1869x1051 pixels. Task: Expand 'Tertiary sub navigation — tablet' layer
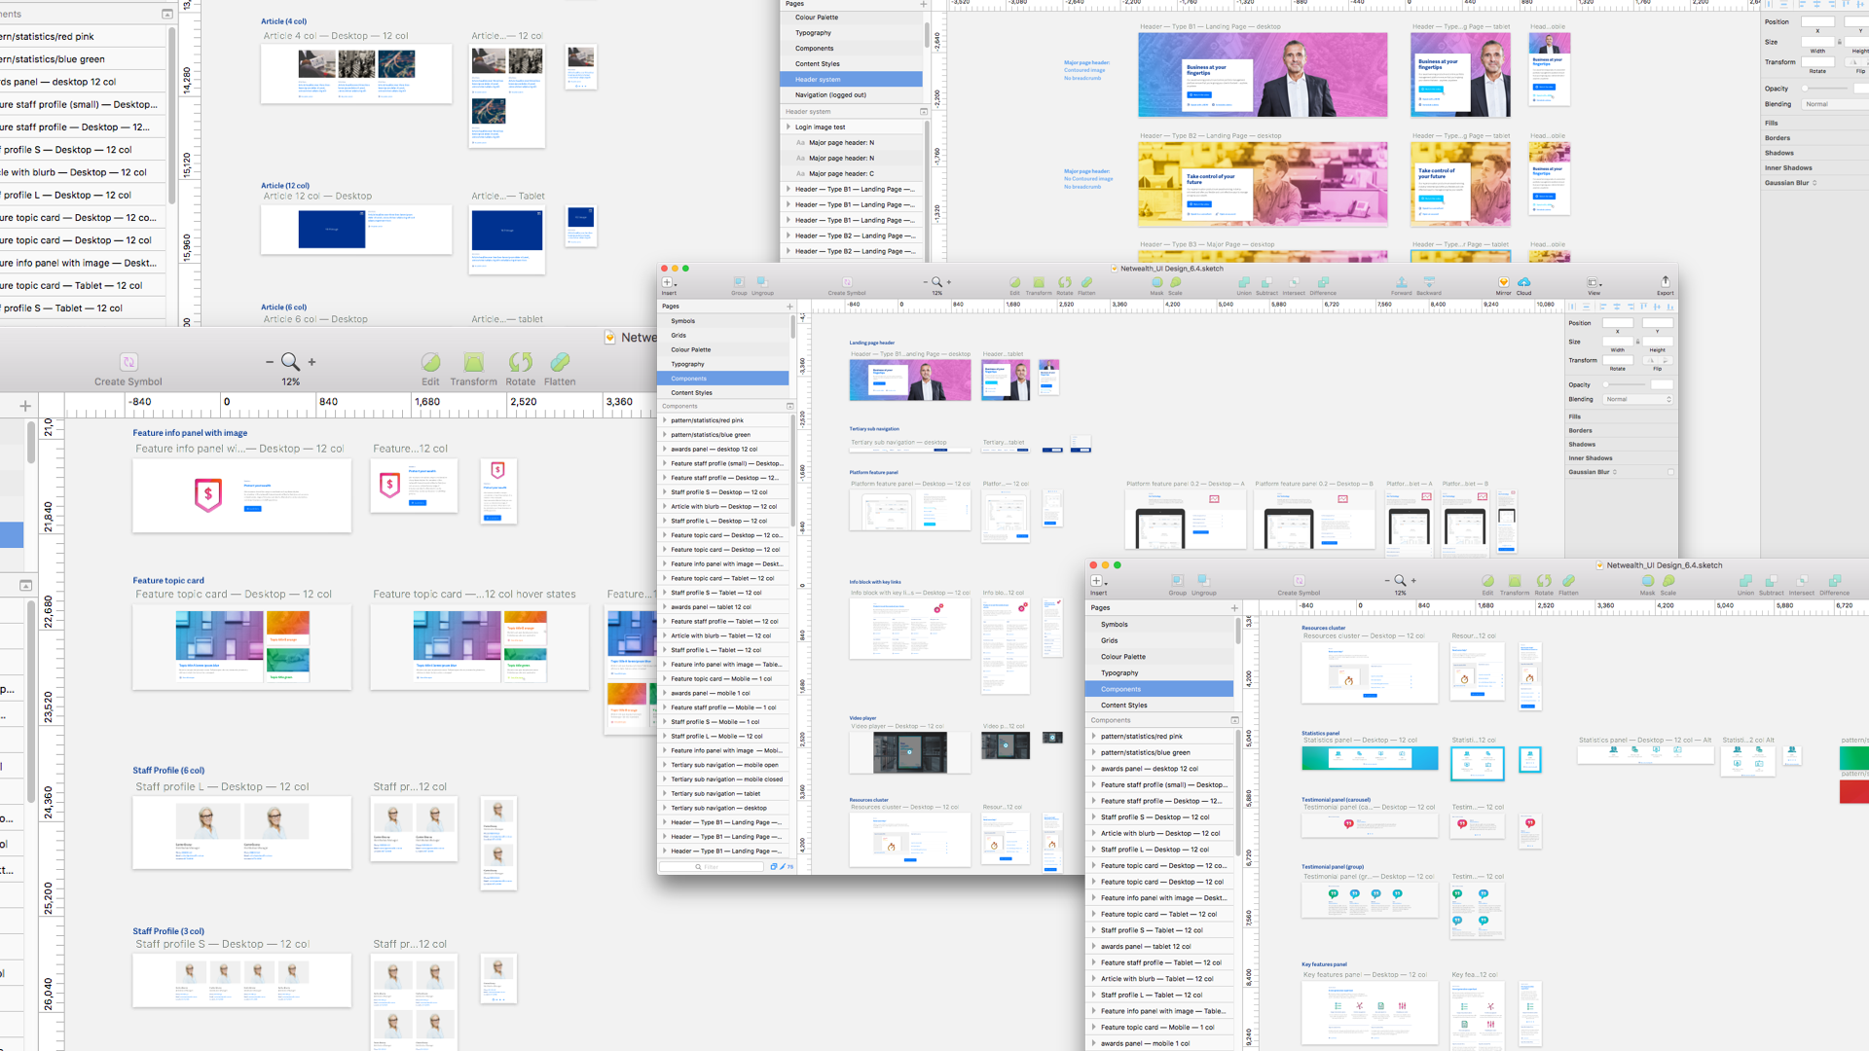pyautogui.click(x=665, y=793)
